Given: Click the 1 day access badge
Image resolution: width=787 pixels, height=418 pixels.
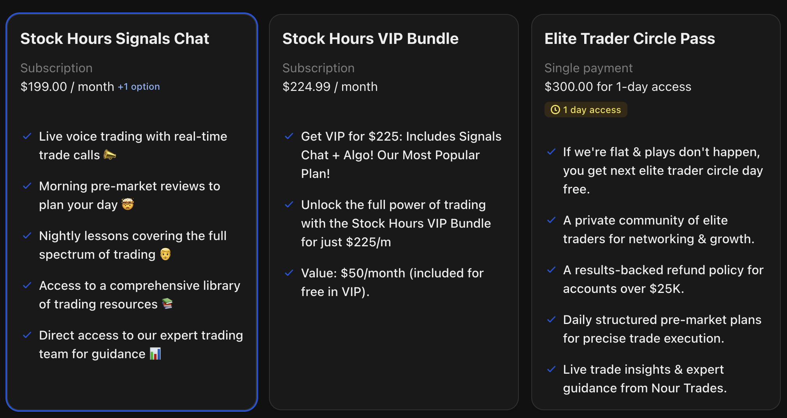Looking at the screenshot, I should pos(586,110).
